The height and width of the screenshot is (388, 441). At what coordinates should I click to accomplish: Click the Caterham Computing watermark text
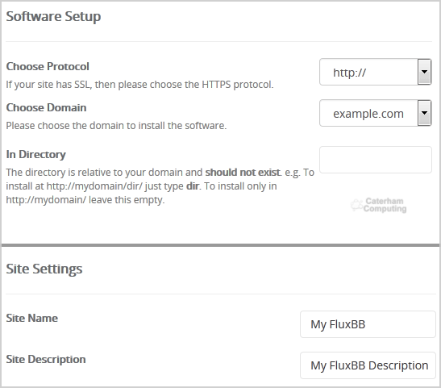pyautogui.click(x=385, y=205)
